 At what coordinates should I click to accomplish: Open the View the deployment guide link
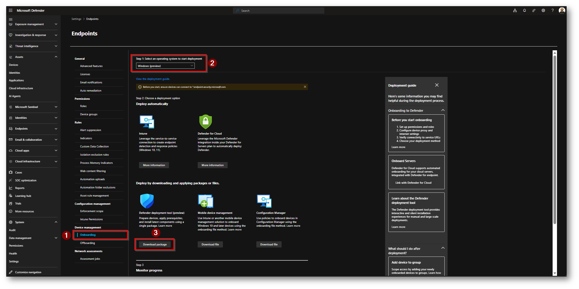pos(153,79)
